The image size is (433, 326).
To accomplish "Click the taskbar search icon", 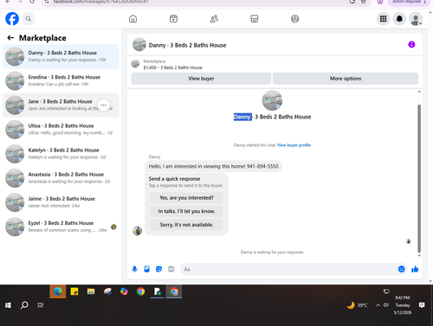I will click(24, 305).
